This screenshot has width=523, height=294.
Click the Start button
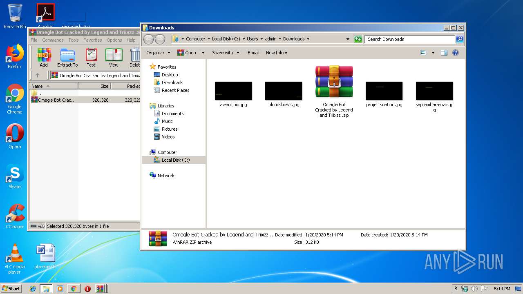[11, 289]
